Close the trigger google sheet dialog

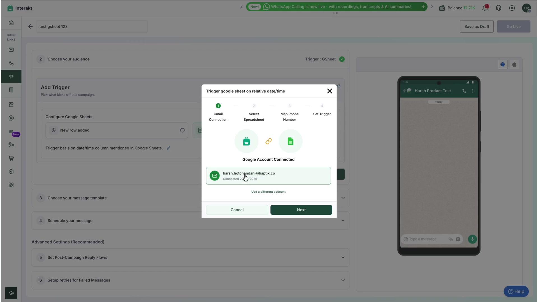click(330, 91)
